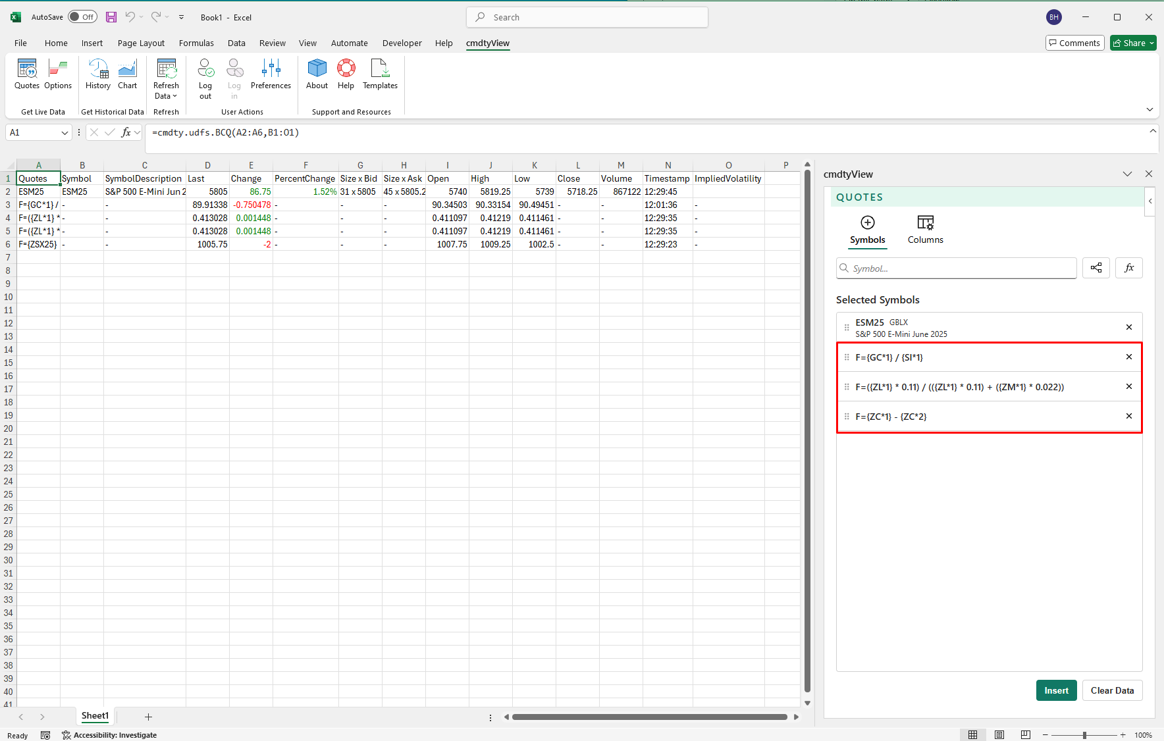The image size is (1164, 741).
Task: Click the zoom slider handle
Action: click(x=1084, y=735)
